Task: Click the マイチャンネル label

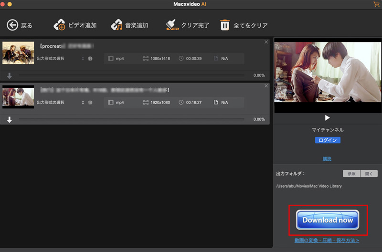Action: coord(328,130)
